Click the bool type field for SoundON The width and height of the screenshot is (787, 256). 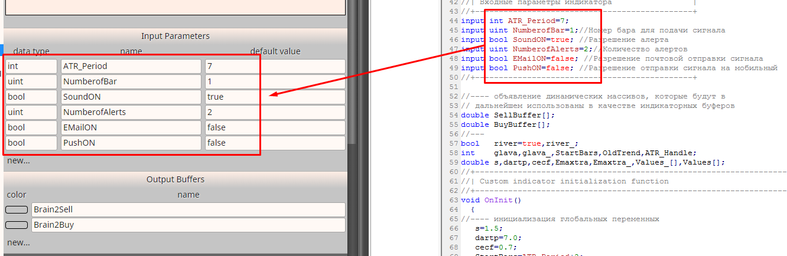tap(31, 97)
